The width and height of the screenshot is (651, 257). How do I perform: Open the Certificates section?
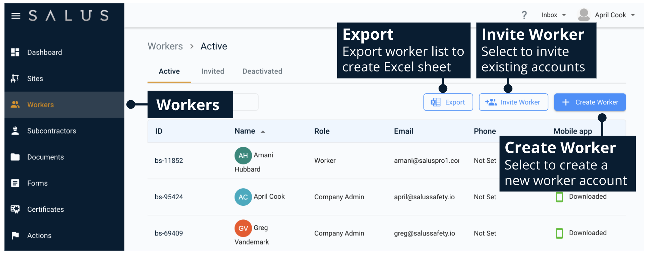click(x=45, y=210)
